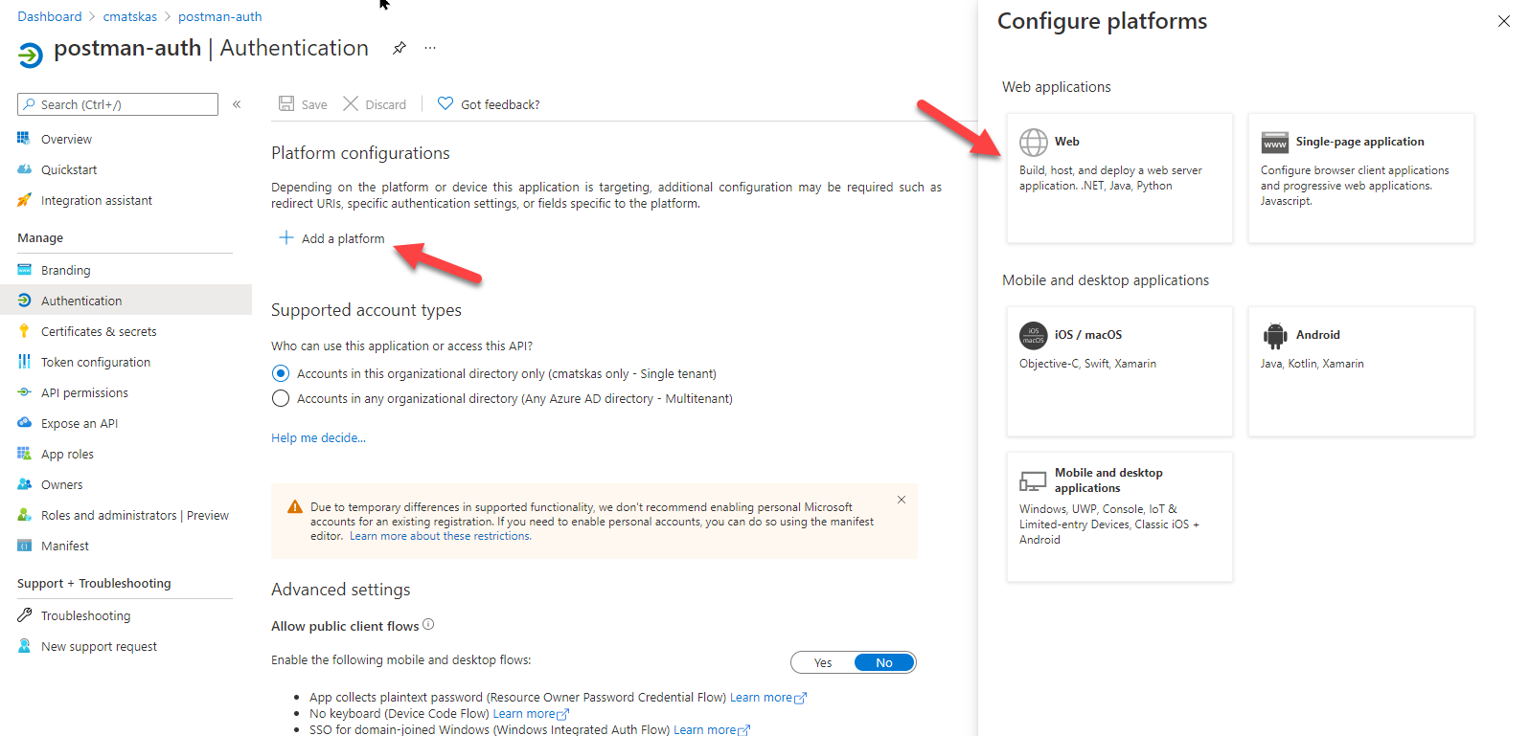Select the Web platform globe icon
The width and height of the screenshot is (1530, 736).
click(x=1033, y=143)
